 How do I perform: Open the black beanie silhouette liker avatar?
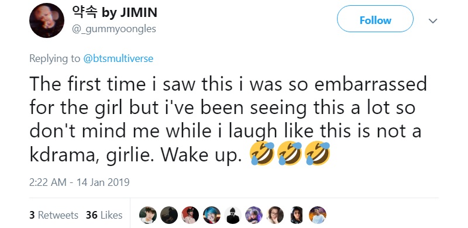(x=233, y=215)
